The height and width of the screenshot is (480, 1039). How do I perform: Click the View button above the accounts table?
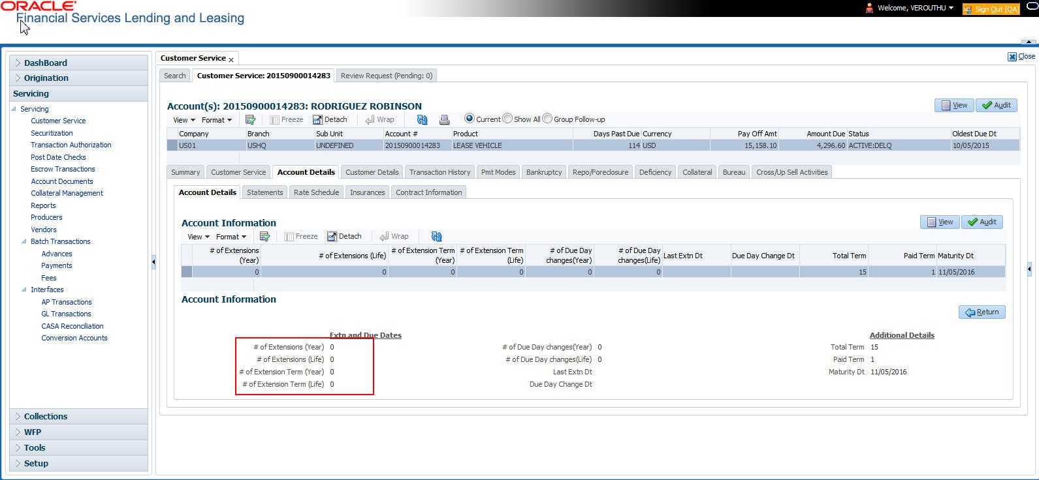point(954,105)
